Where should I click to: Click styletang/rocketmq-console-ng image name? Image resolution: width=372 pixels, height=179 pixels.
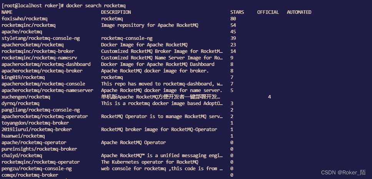[40, 38]
